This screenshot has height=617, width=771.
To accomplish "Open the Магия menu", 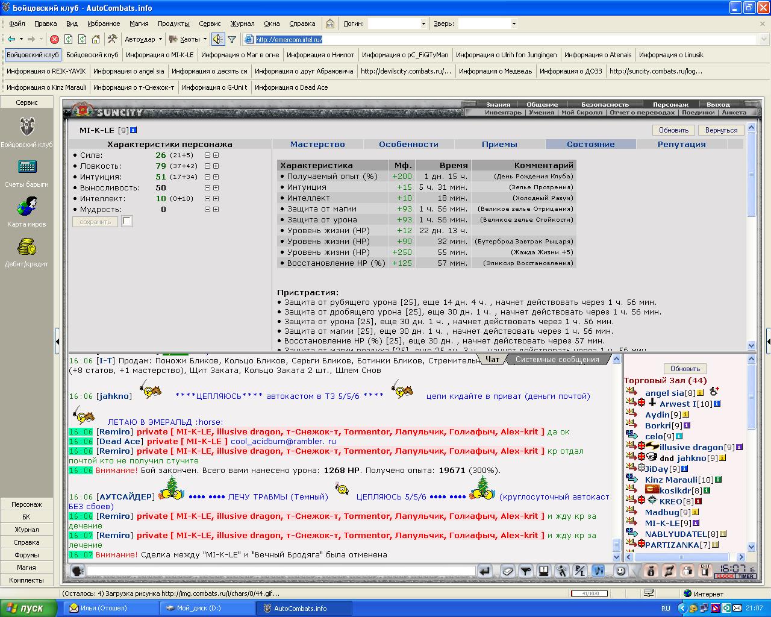I will tap(139, 23).
